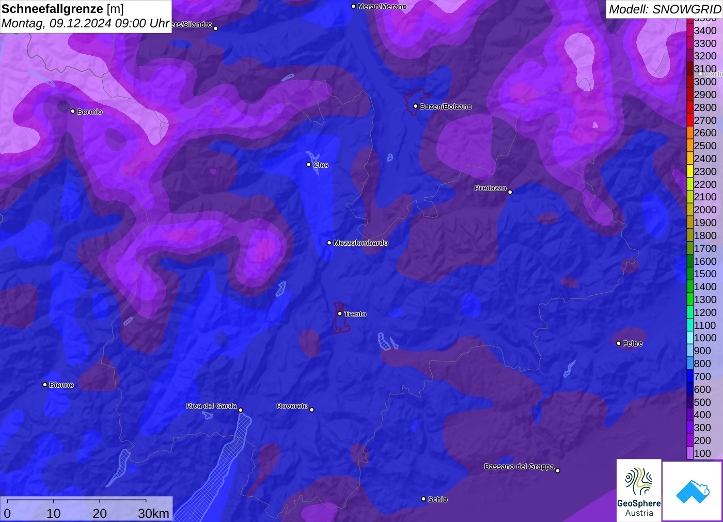Click the date 'Montag, 09.12.2024 09:00 Uhr'
The width and height of the screenshot is (723, 522).
[x=86, y=23]
